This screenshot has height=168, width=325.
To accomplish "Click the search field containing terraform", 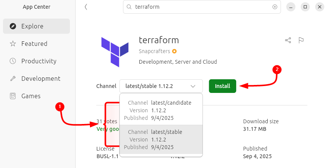I will click(201, 7).
